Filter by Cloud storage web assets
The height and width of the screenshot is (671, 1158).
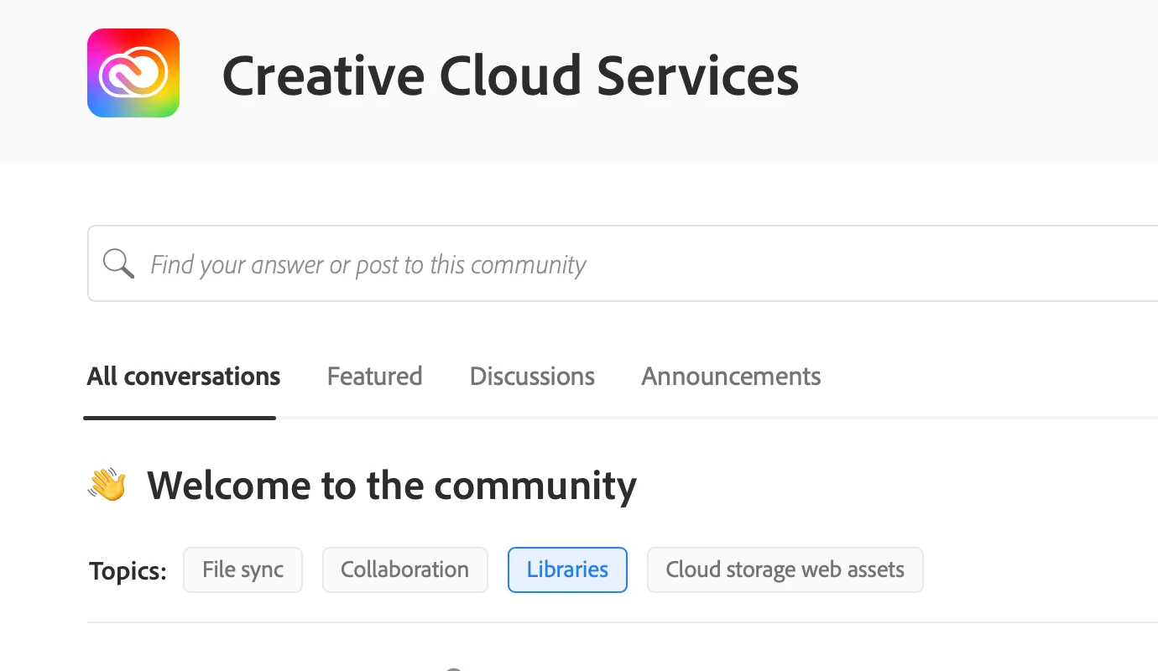tap(785, 570)
